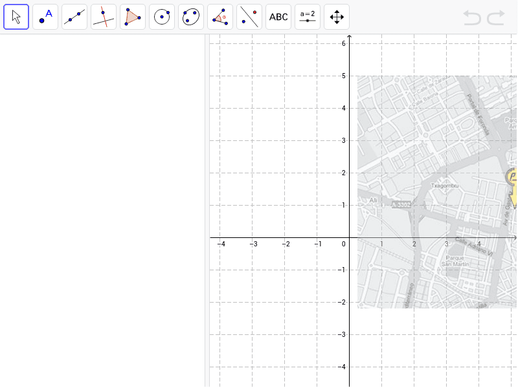Select the Move Graphics View tool

point(337,17)
